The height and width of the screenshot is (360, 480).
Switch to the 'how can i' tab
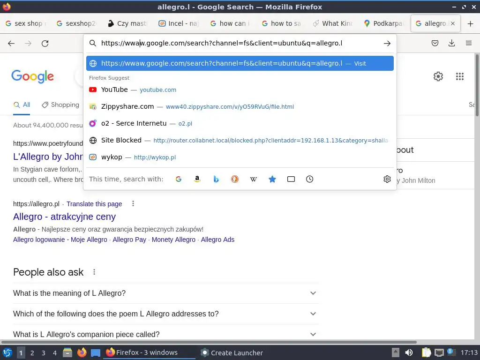(x=231, y=23)
